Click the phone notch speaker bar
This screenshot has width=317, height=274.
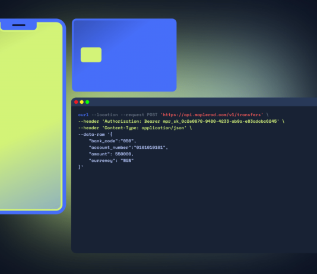(19, 26)
